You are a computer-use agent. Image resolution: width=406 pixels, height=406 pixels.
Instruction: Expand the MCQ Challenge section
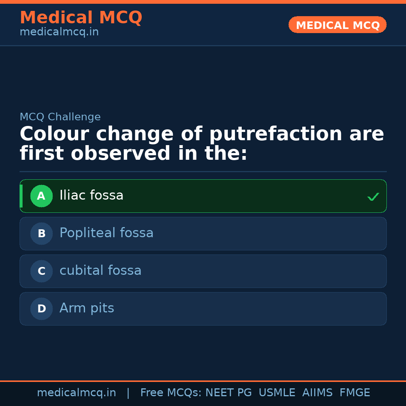[60, 117]
